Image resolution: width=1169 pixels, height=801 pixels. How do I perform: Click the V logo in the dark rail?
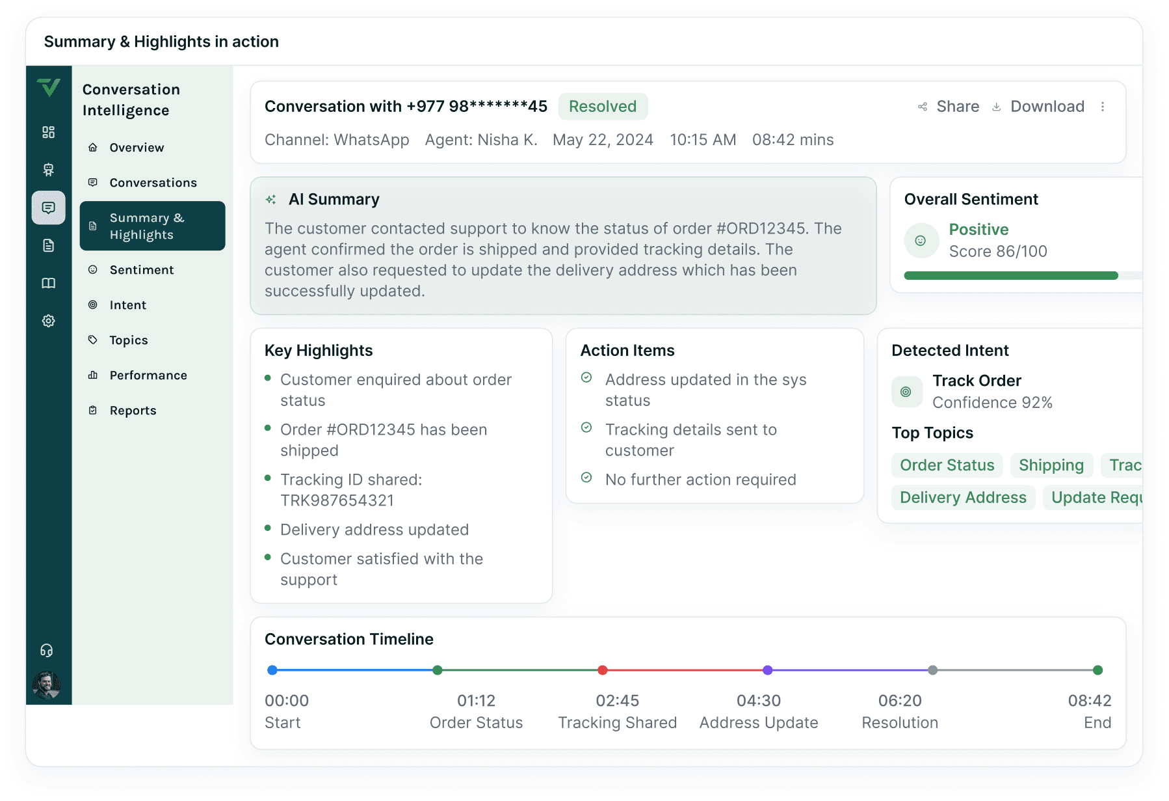49,87
